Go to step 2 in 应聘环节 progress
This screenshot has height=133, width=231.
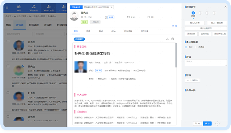pos(200,13)
